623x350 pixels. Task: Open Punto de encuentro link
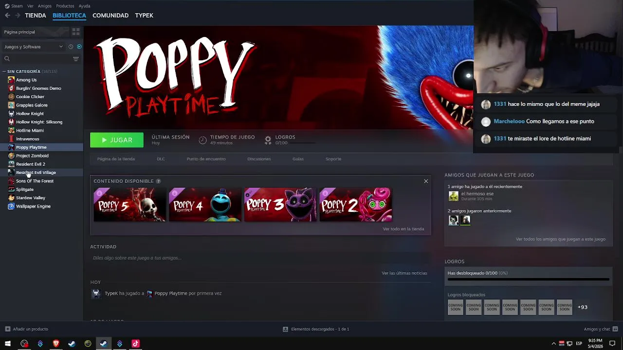[206, 159]
